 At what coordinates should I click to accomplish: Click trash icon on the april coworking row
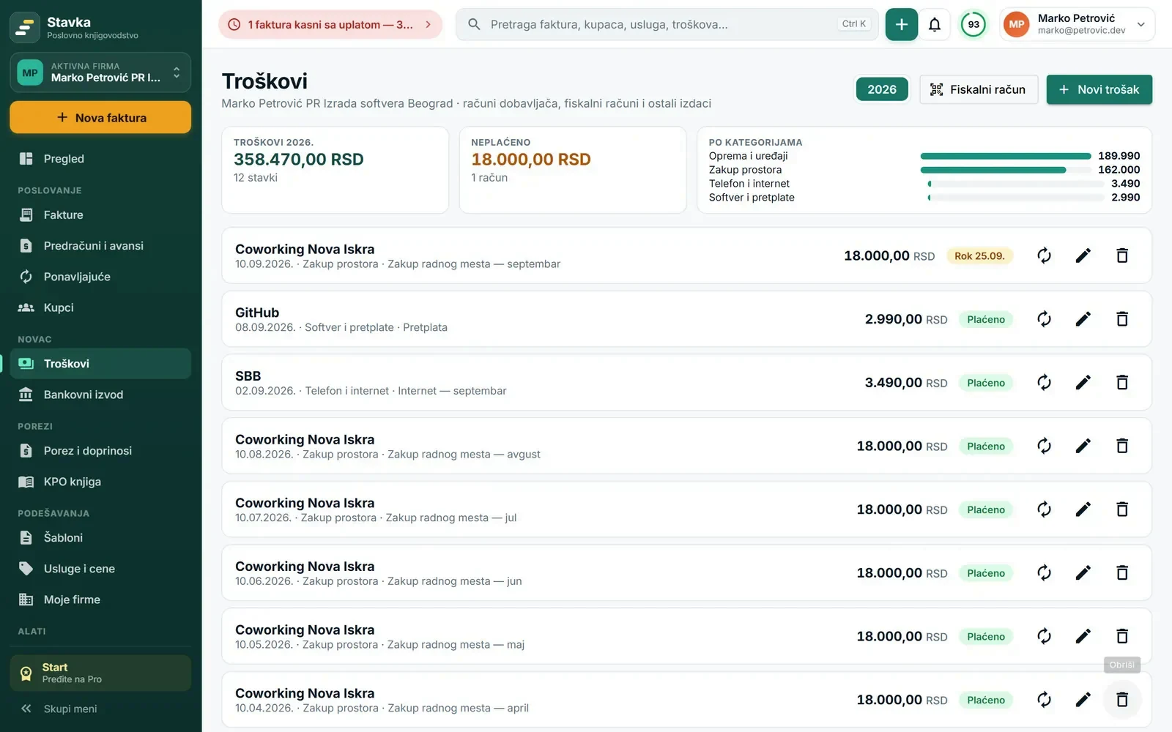[1121, 700]
